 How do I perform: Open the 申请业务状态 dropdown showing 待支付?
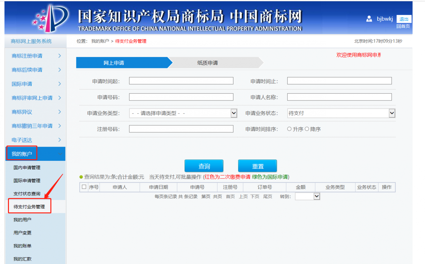[x=392, y=113]
